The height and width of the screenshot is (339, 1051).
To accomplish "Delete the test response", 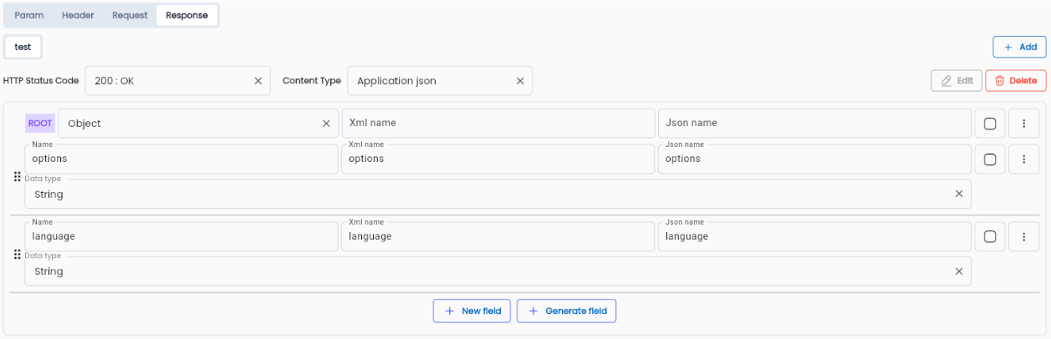I will (x=1015, y=81).
